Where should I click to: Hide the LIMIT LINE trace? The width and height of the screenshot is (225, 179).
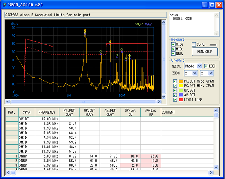point(175,100)
